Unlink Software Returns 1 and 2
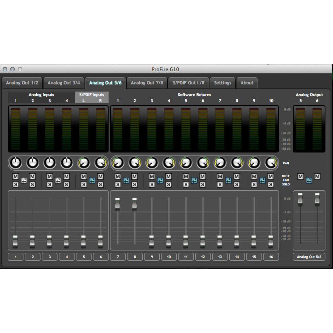This screenshot has height=333, width=333. (x=126, y=181)
